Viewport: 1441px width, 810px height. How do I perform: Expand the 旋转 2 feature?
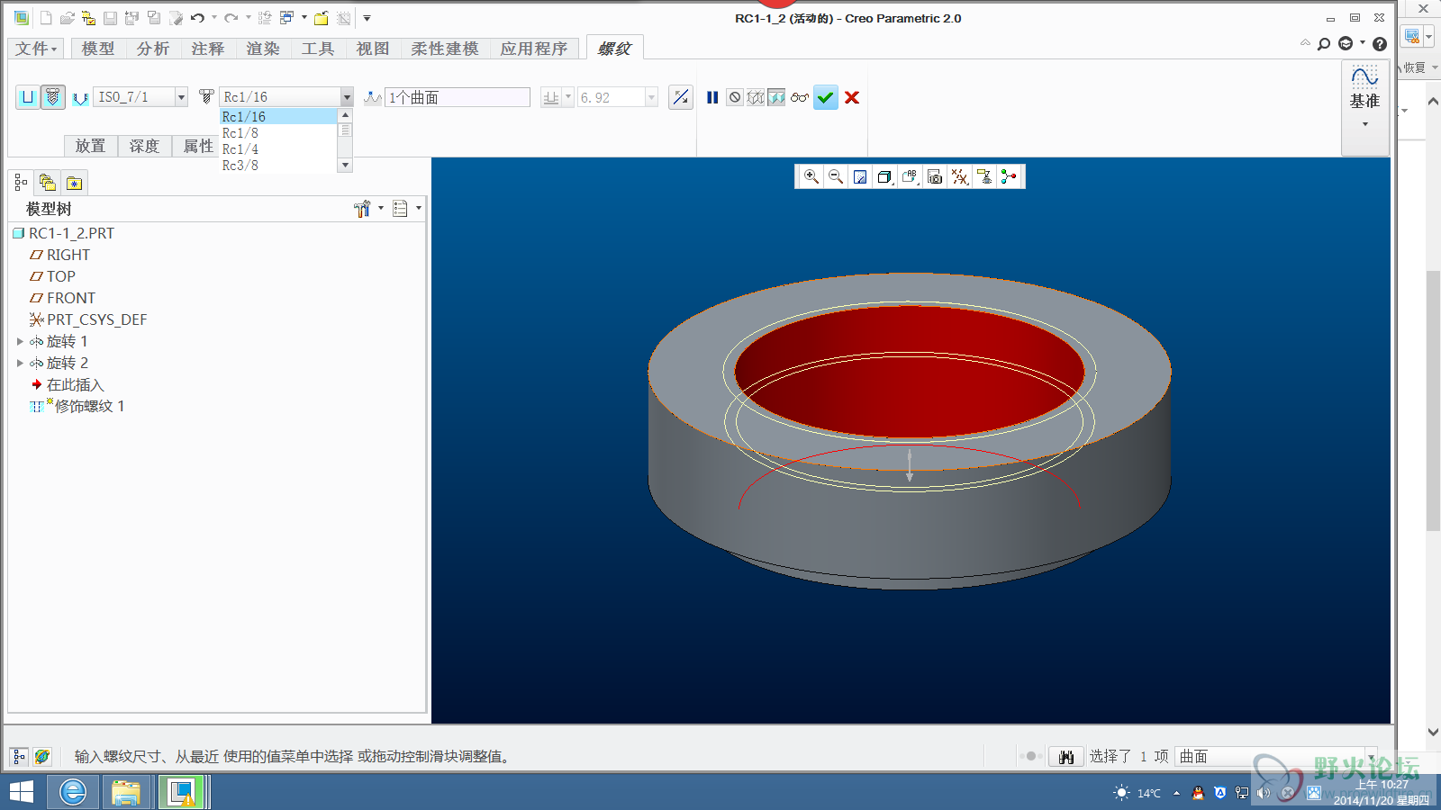click(x=20, y=363)
